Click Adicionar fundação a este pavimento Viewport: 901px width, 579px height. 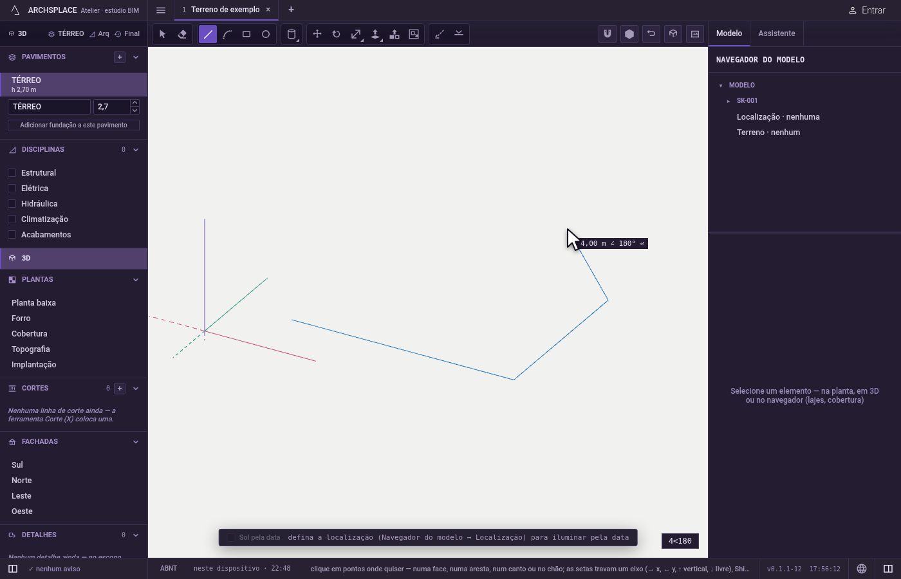tap(73, 125)
